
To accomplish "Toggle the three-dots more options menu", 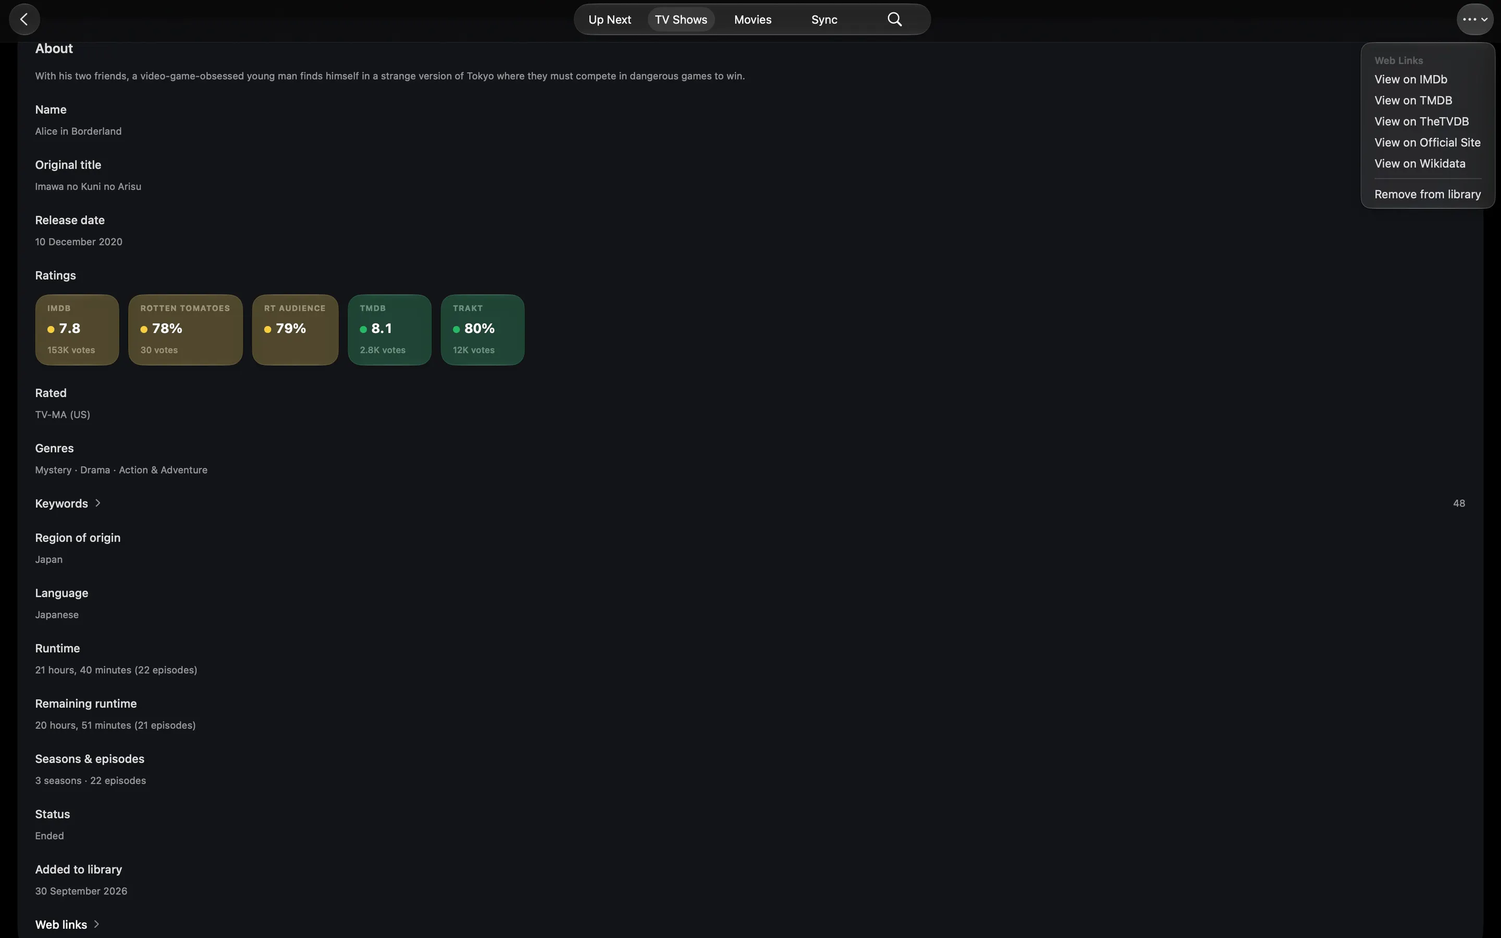I will 1474,19.
